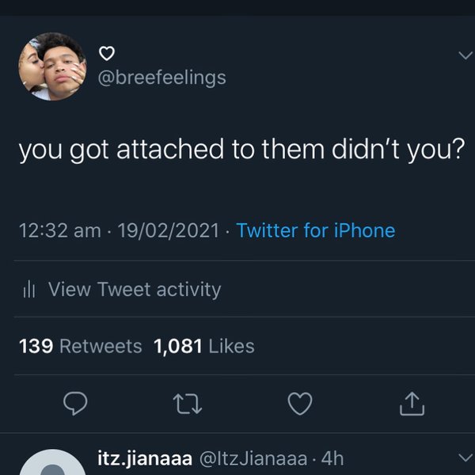Like the tweet with the heart icon
The height and width of the screenshot is (475, 475).
(299, 405)
